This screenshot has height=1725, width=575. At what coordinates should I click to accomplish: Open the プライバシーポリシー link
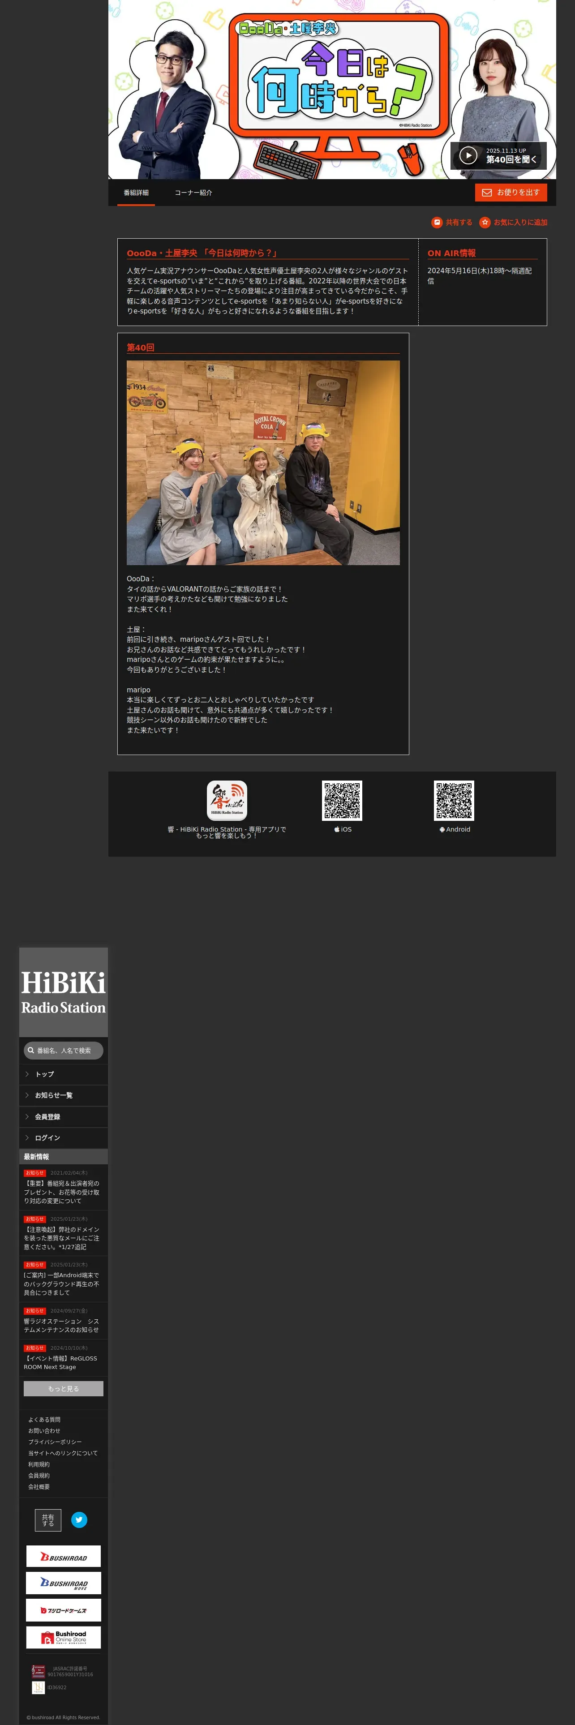(x=55, y=1442)
